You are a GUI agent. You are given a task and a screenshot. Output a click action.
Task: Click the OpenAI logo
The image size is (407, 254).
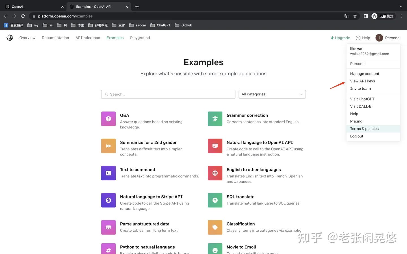(x=10, y=38)
